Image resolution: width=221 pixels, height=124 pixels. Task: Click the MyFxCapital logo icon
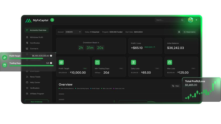coord(28,20)
